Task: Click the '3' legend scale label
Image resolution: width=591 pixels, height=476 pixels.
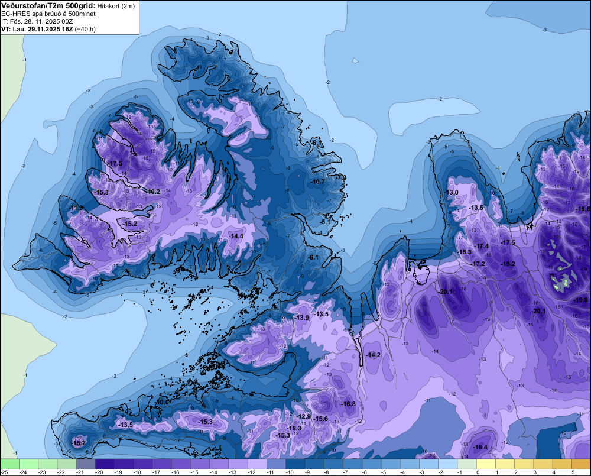Action: click(x=535, y=472)
